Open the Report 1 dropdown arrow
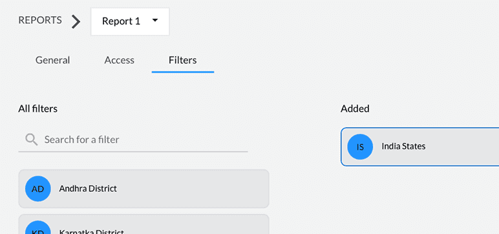 pyautogui.click(x=155, y=21)
